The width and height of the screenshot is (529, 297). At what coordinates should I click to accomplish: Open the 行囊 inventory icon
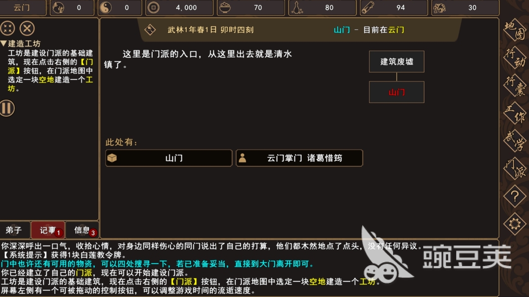[x=514, y=86]
